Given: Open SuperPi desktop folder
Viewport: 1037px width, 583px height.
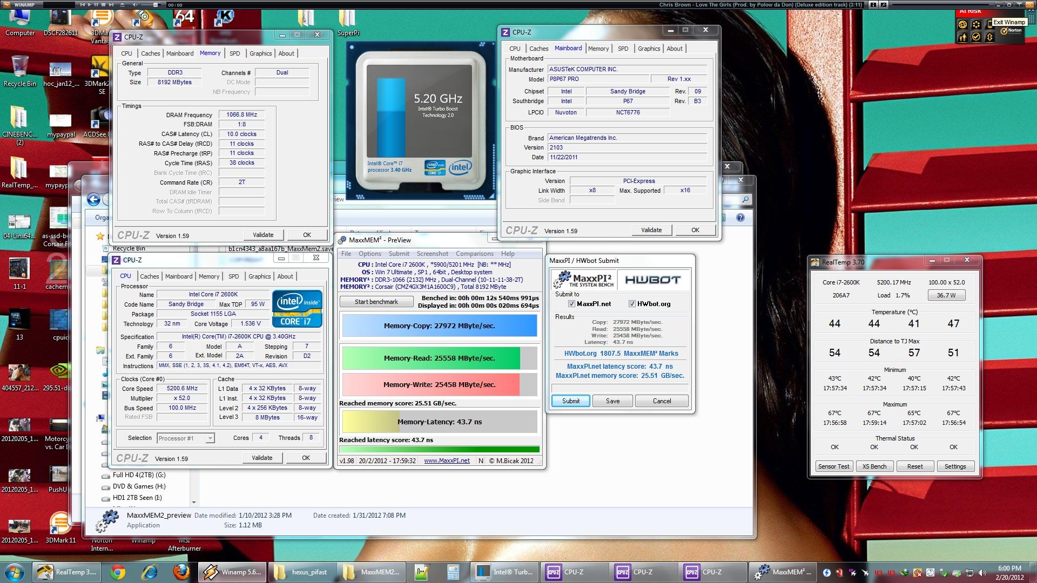Looking at the screenshot, I should 348,23.
